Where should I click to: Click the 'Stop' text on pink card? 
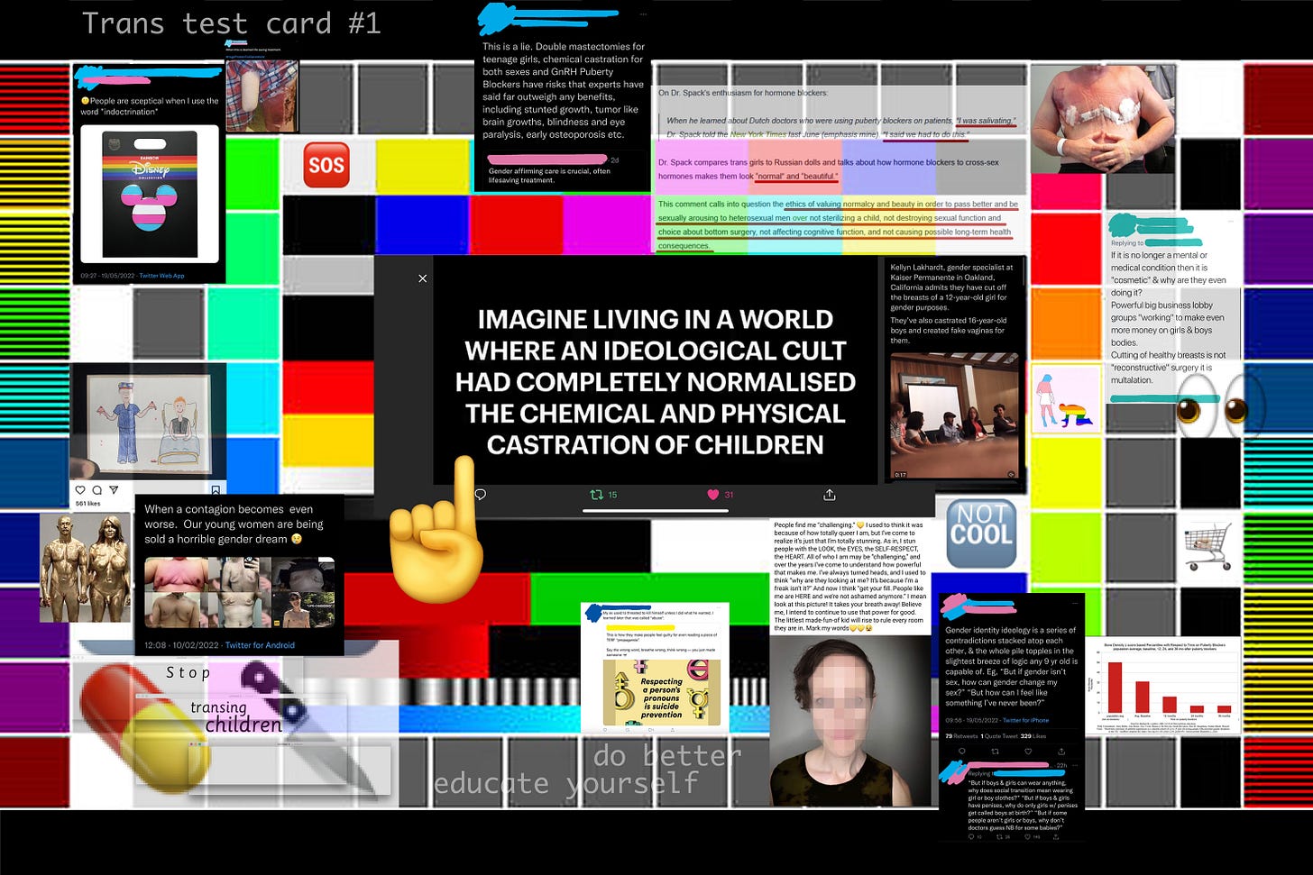coord(188,672)
